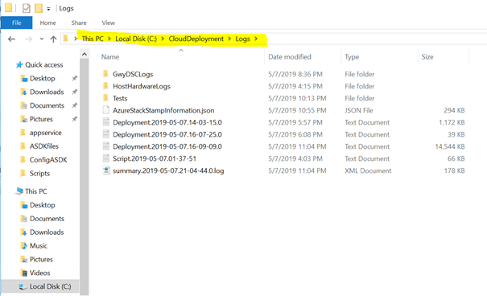The image size is (487, 296).
Task: Open pinned Downloads under Quick access
Action: (47, 92)
